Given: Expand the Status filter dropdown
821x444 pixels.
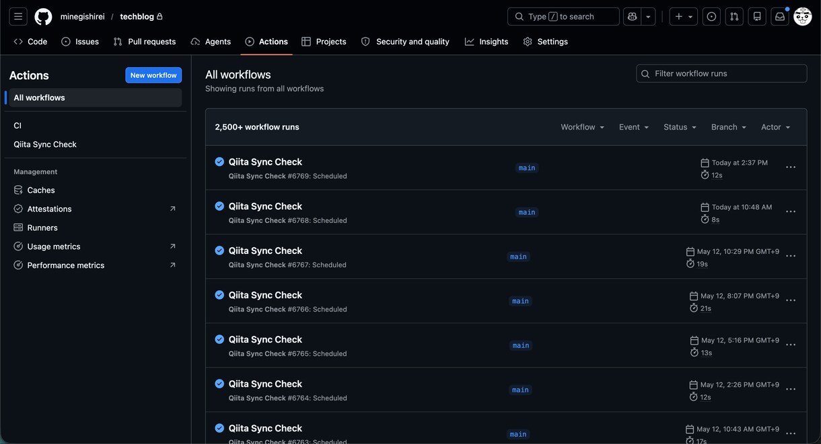Looking at the screenshot, I should (680, 127).
